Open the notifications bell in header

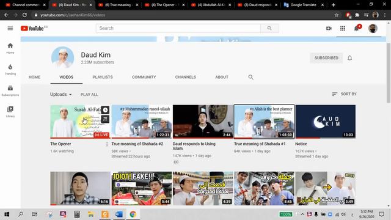pos(357,29)
